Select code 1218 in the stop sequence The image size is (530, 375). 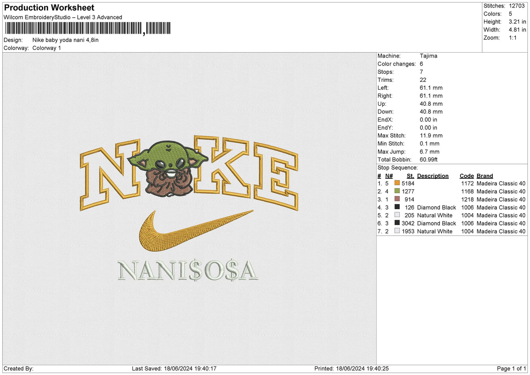[467, 199]
